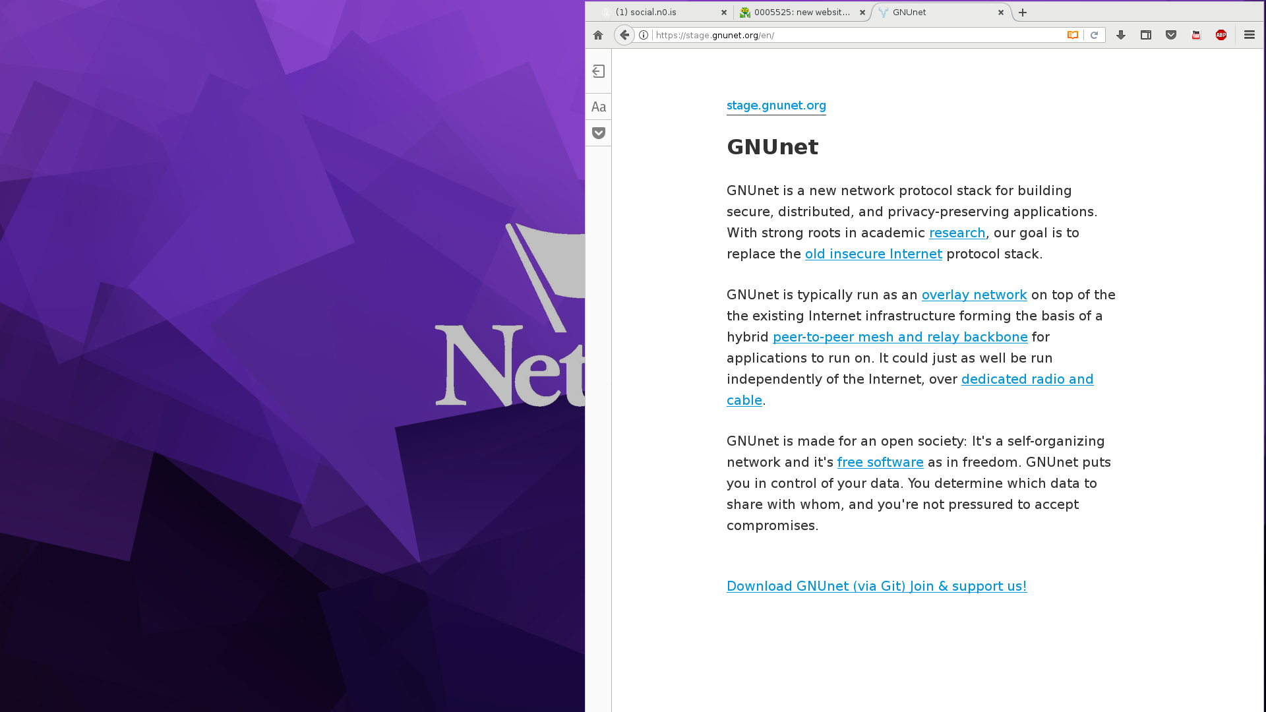Go back with the back arrow
Viewport: 1266px width, 712px height.
[x=624, y=35]
